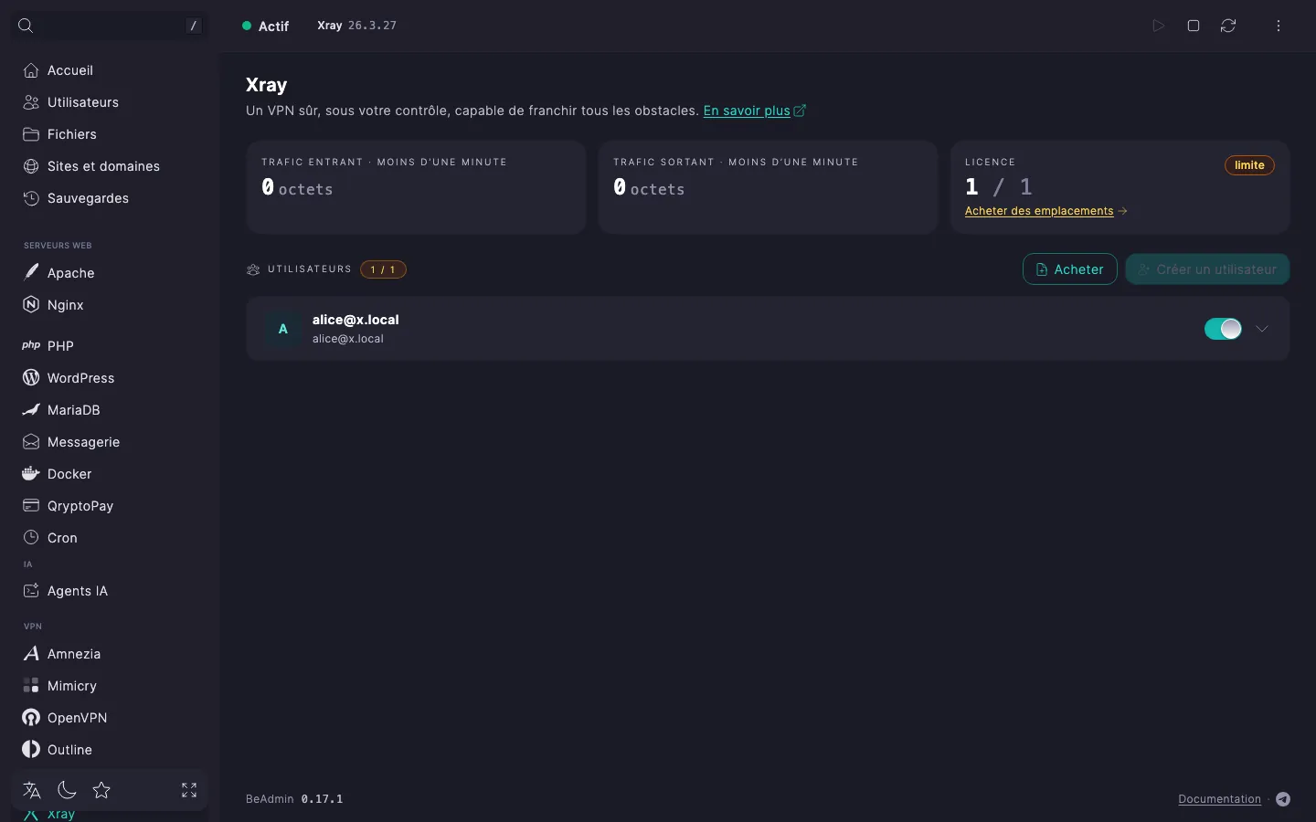The width and height of the screenshot is (1316, 822).
Task: Expand the alice@x.local user row chevron
Action: pos(1262,329)
